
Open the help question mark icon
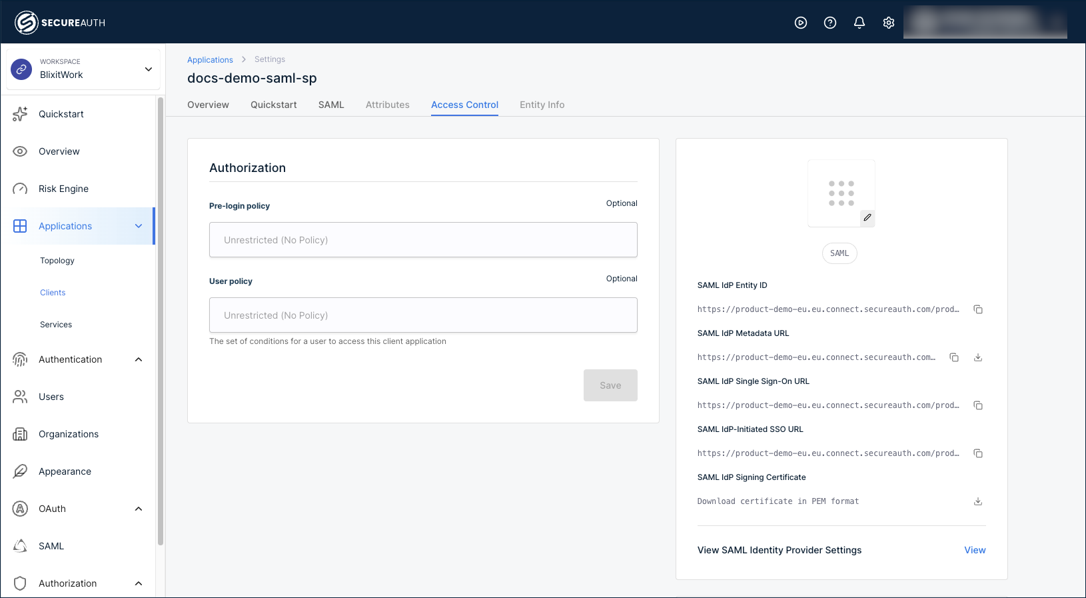pos(830,23)
